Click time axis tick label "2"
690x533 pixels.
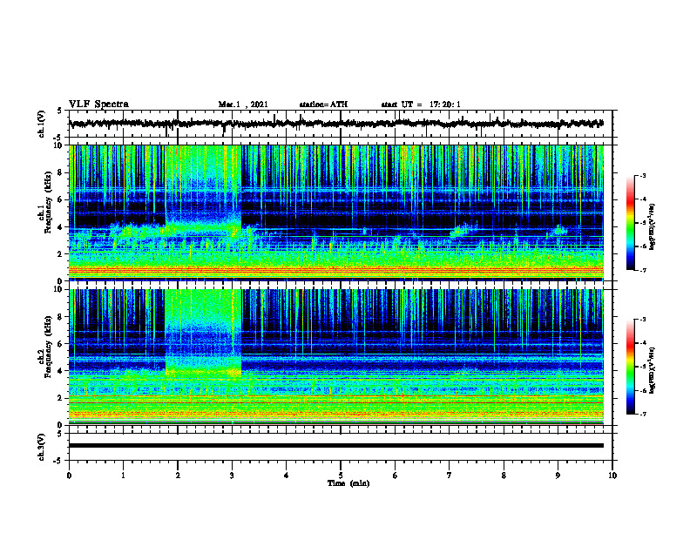point(178,476)
